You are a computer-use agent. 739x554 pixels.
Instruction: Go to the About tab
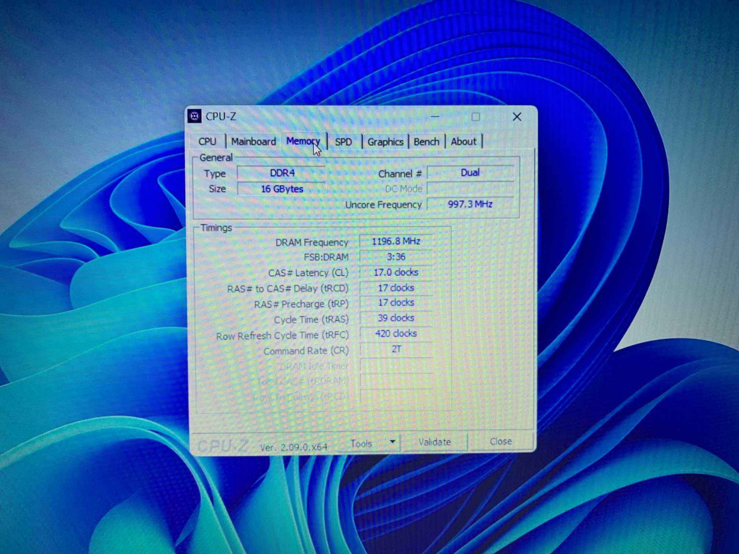point(463,141)
